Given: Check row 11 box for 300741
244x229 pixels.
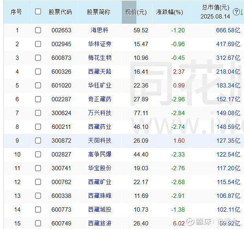Looking at the screenshot, I should point(38,168).
